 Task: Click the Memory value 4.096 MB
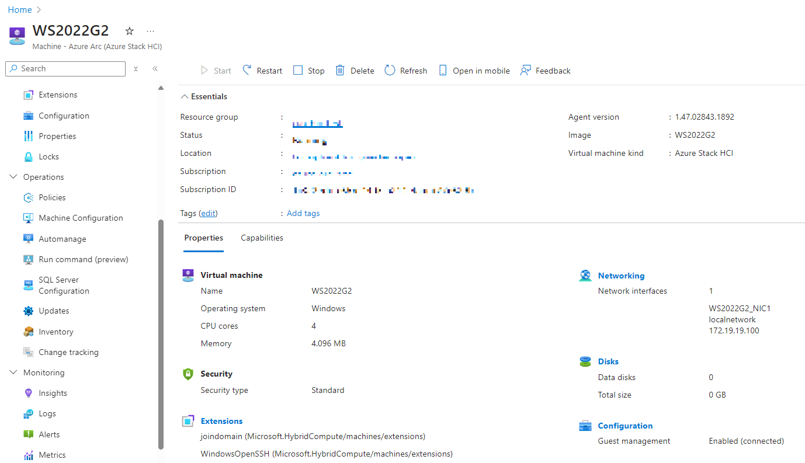click(x=328, y=343)
